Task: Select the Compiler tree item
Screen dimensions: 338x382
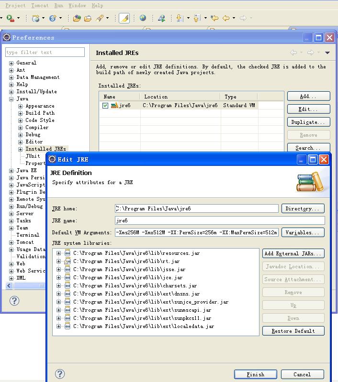Action: tap(37, 128)
